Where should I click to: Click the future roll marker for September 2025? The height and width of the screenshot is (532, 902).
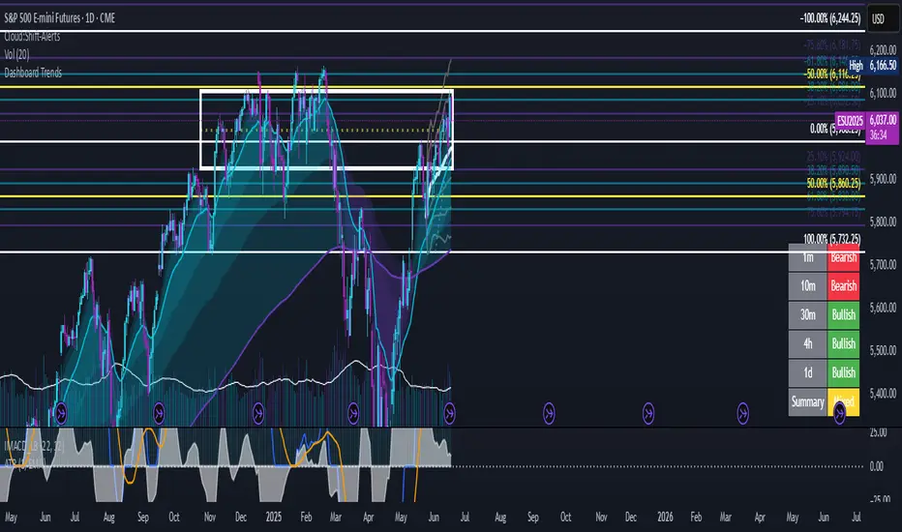pos(549,413)
